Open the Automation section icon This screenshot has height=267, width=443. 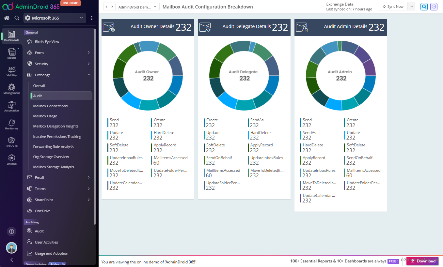coord(11,107)
